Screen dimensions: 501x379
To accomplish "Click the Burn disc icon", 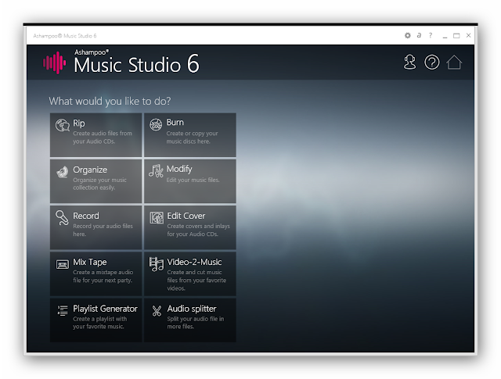I will click(156, 124).
